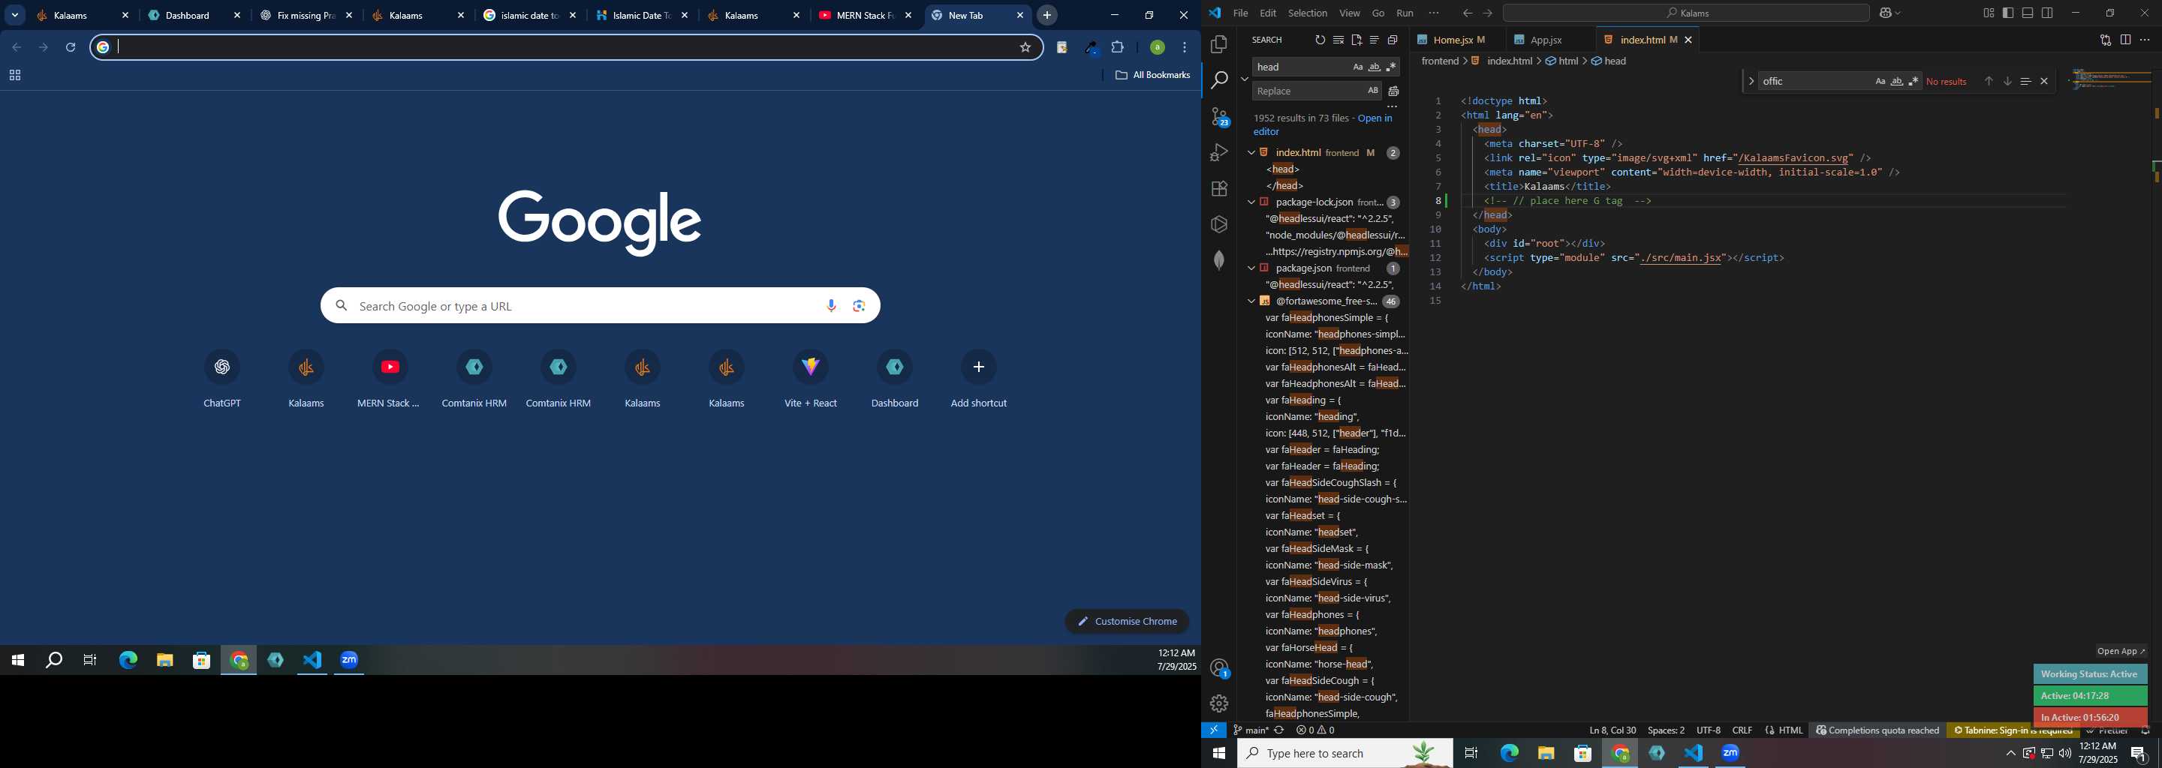Open changes compare icon in editor toolbar
The width and height of the screenshot is (2162, 768).
(x=2105, y=40)
